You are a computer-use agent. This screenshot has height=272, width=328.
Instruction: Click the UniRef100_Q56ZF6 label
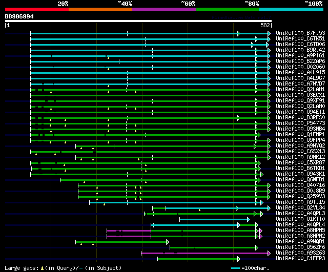(300, 247)
